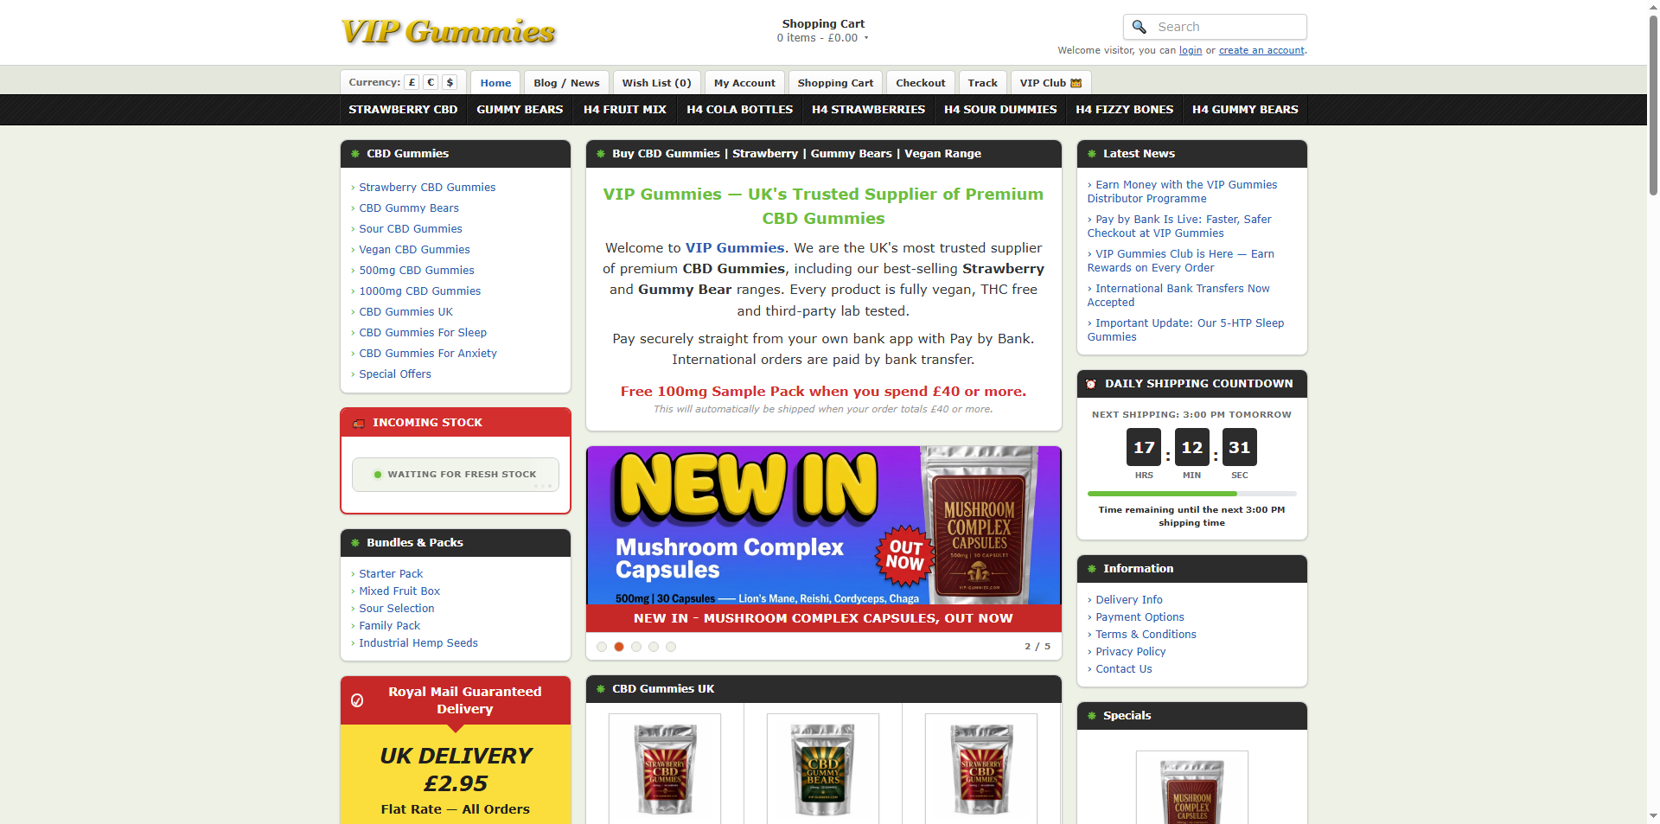Screen dimensions: 1660x824
Task: Select the dollar currency symbol
Action: point(450,82)
